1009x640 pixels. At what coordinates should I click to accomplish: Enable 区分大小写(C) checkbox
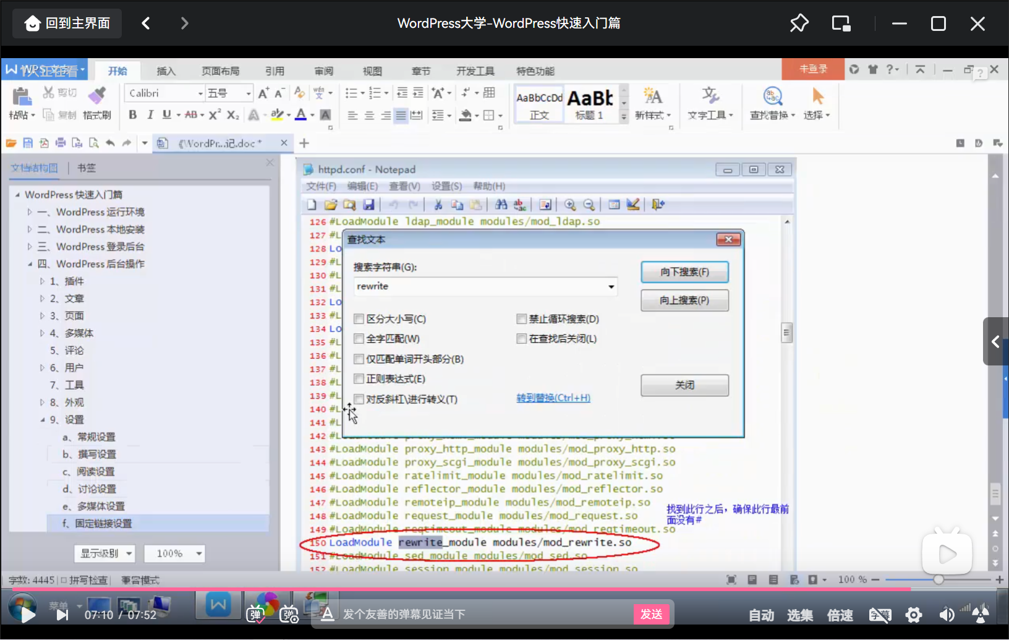pyautogui.click(x=359, y=319)
